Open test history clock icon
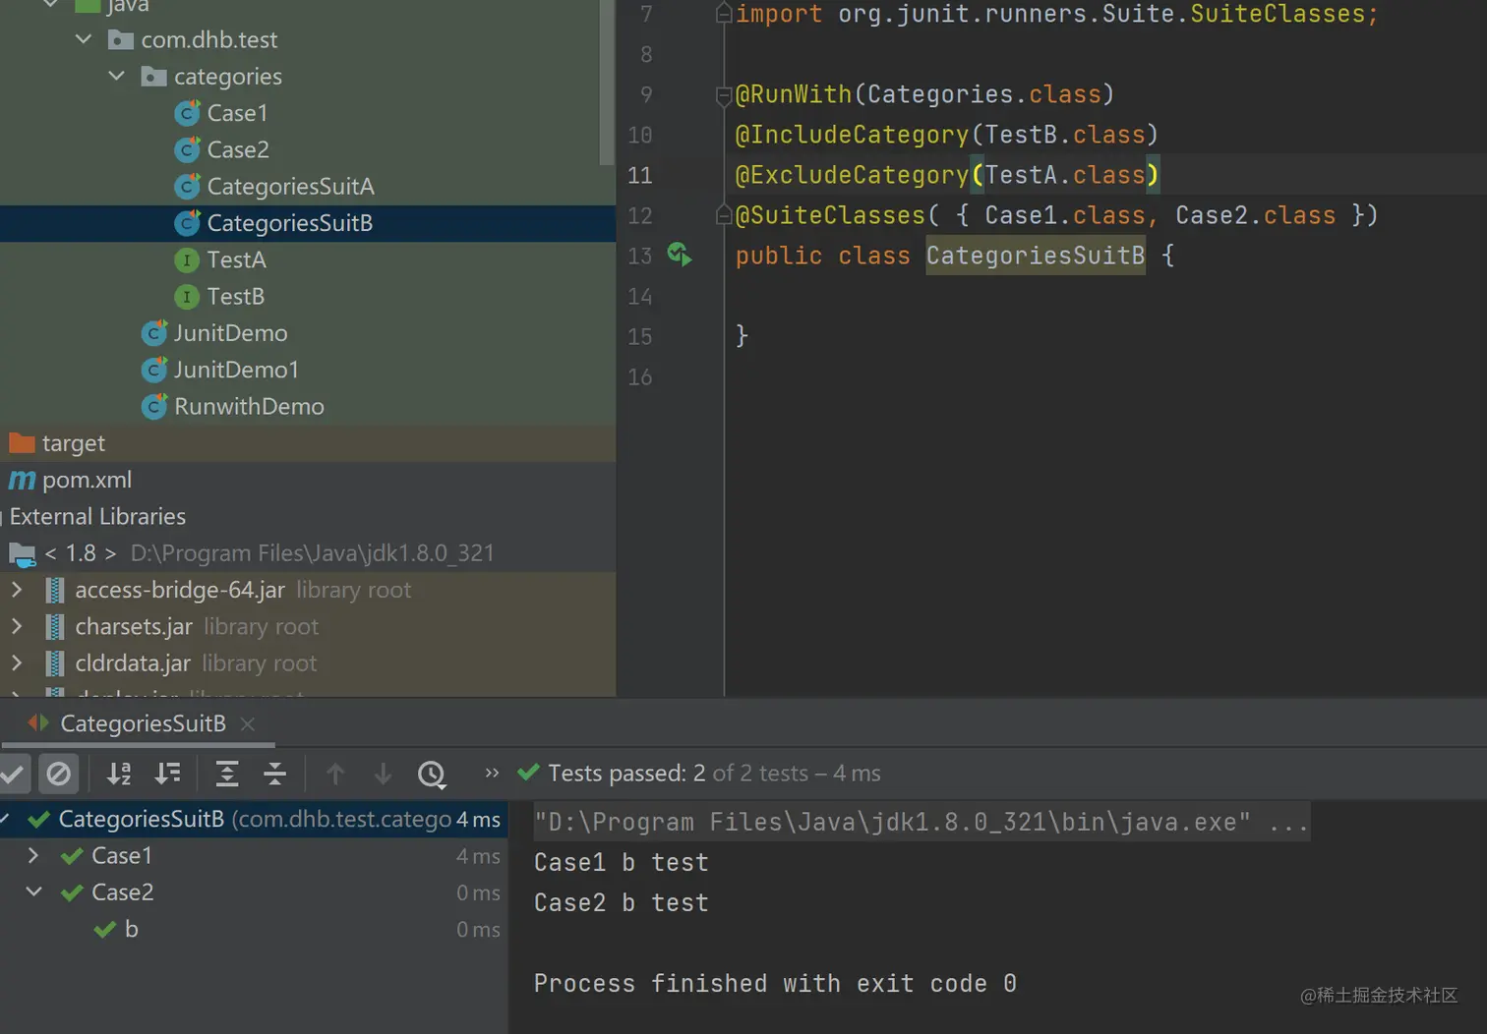 tap(432, 775)
